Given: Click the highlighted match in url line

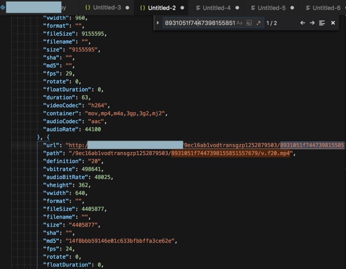Looking at the screenshot, I should (x=312, y=145).
